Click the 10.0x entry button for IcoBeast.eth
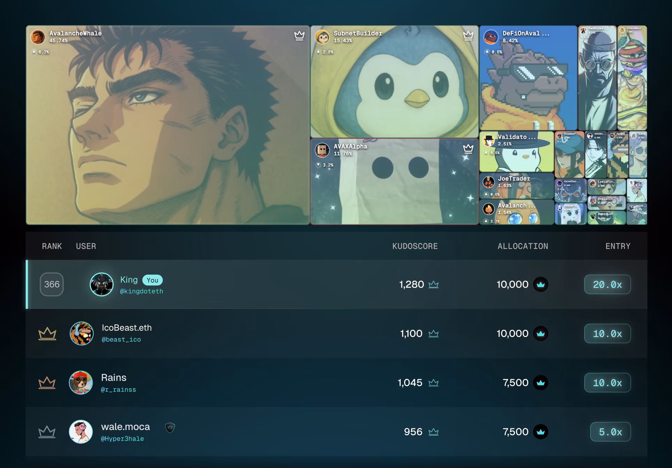This screenshot has height=468, width=672. tap(607, 334)
